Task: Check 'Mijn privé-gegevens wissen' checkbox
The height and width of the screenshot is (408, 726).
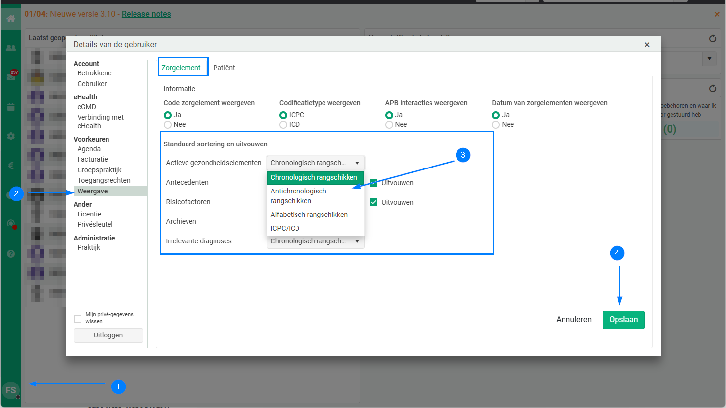Action: 78,319
